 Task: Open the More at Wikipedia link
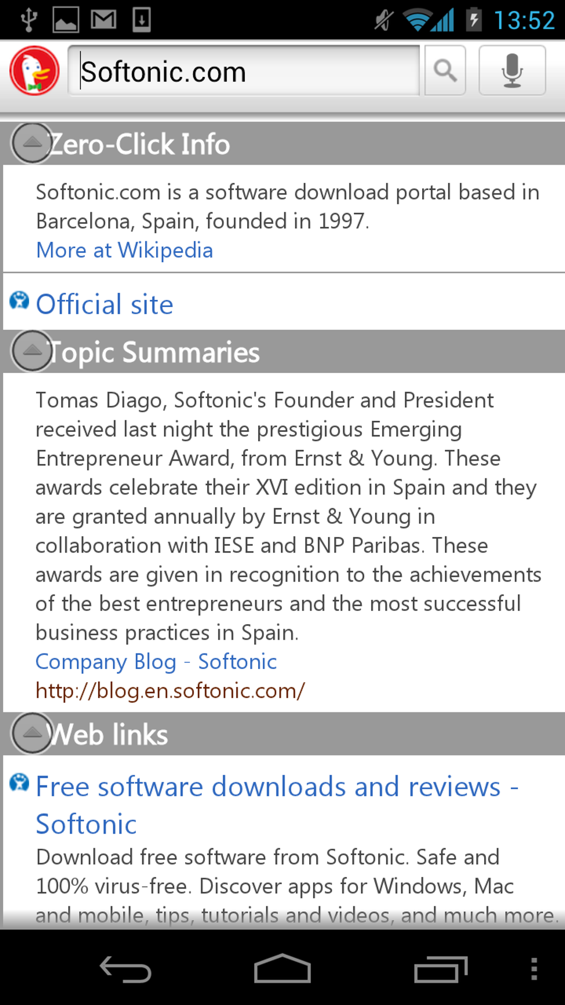point(124,250)
